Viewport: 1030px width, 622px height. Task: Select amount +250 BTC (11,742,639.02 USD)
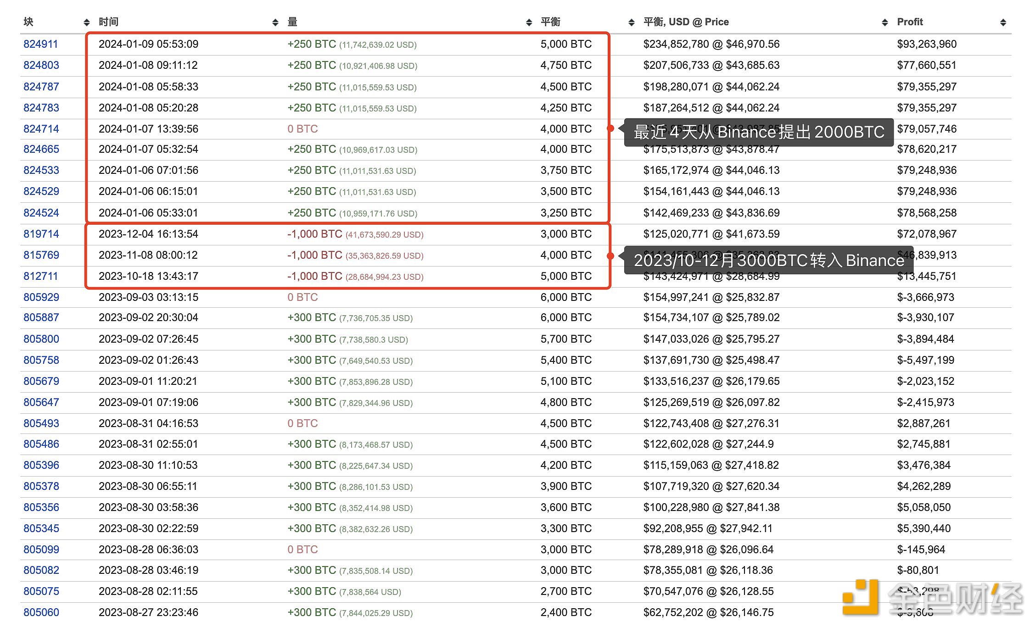(352, 44)
